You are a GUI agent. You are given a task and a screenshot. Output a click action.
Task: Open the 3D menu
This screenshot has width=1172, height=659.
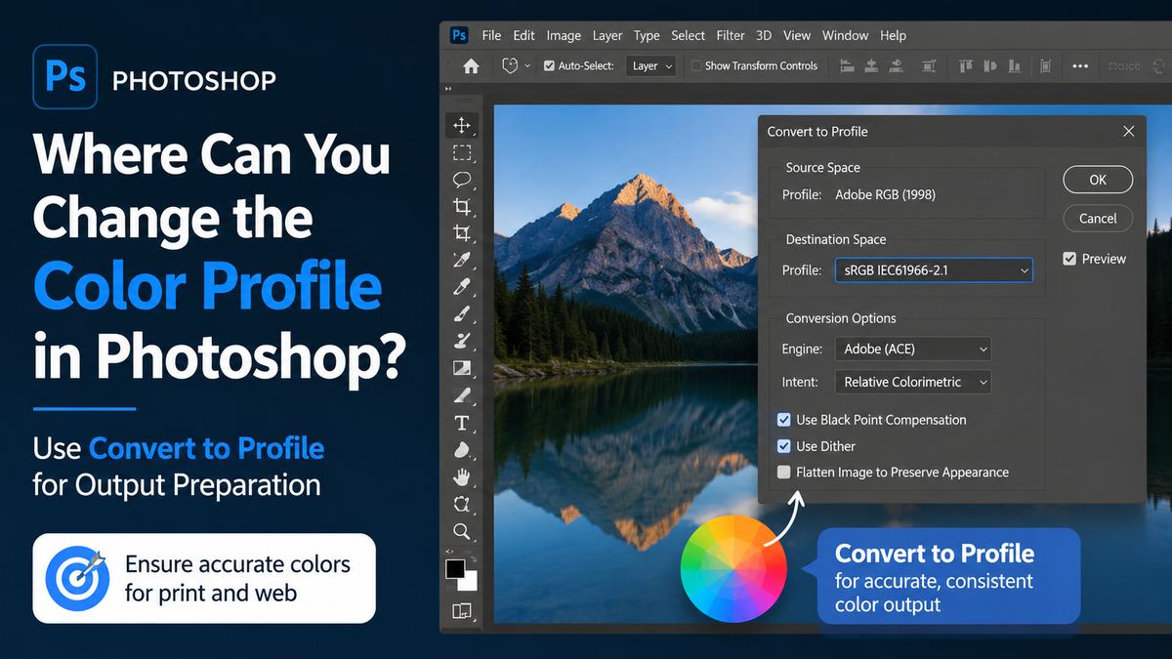point(764,35)
